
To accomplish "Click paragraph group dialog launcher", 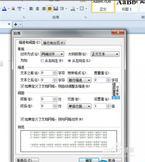I will pyautogui.click(x=86, y=17).
